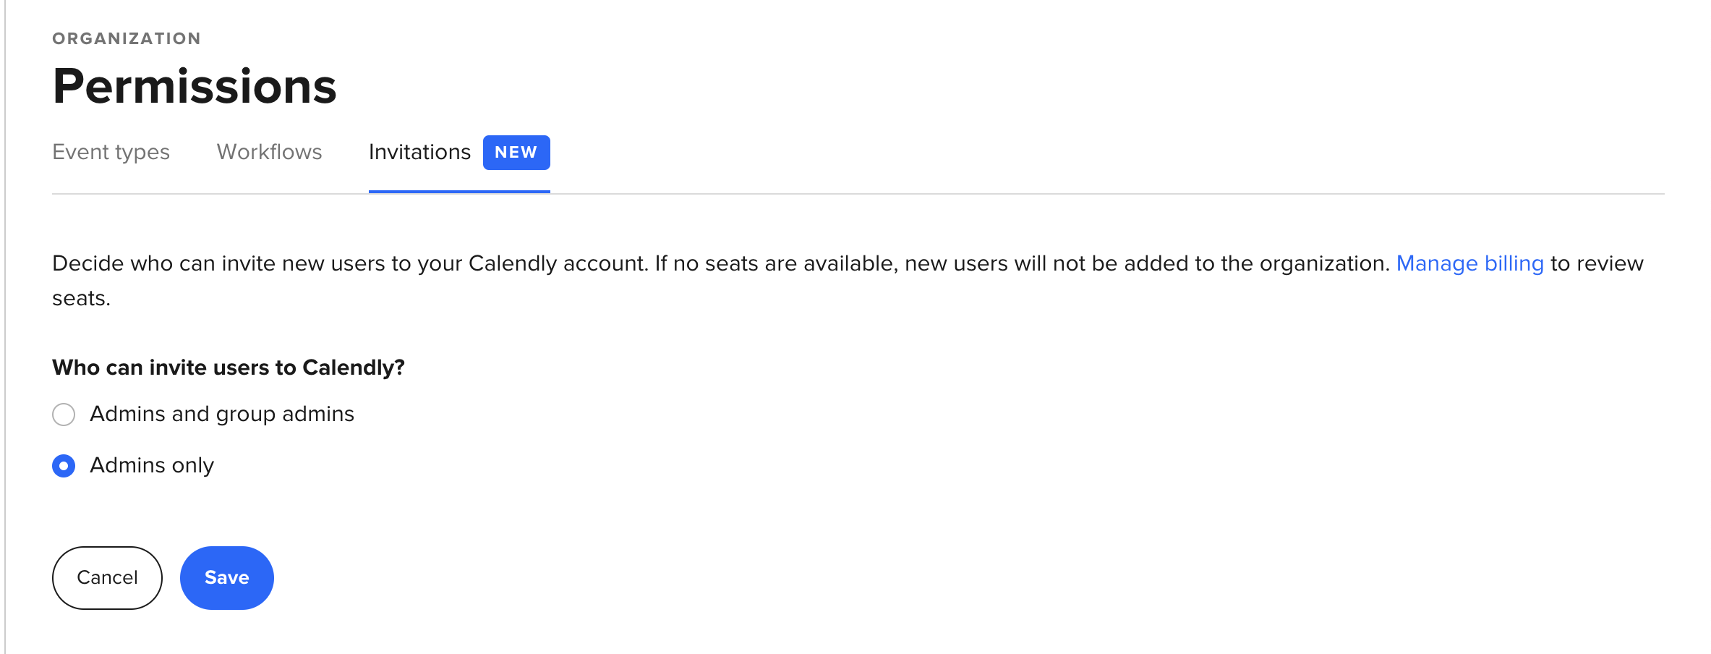Click the NEW badge next to Invitations
The height and width of the screenshot is (654, 1711).
coord(516,152)
